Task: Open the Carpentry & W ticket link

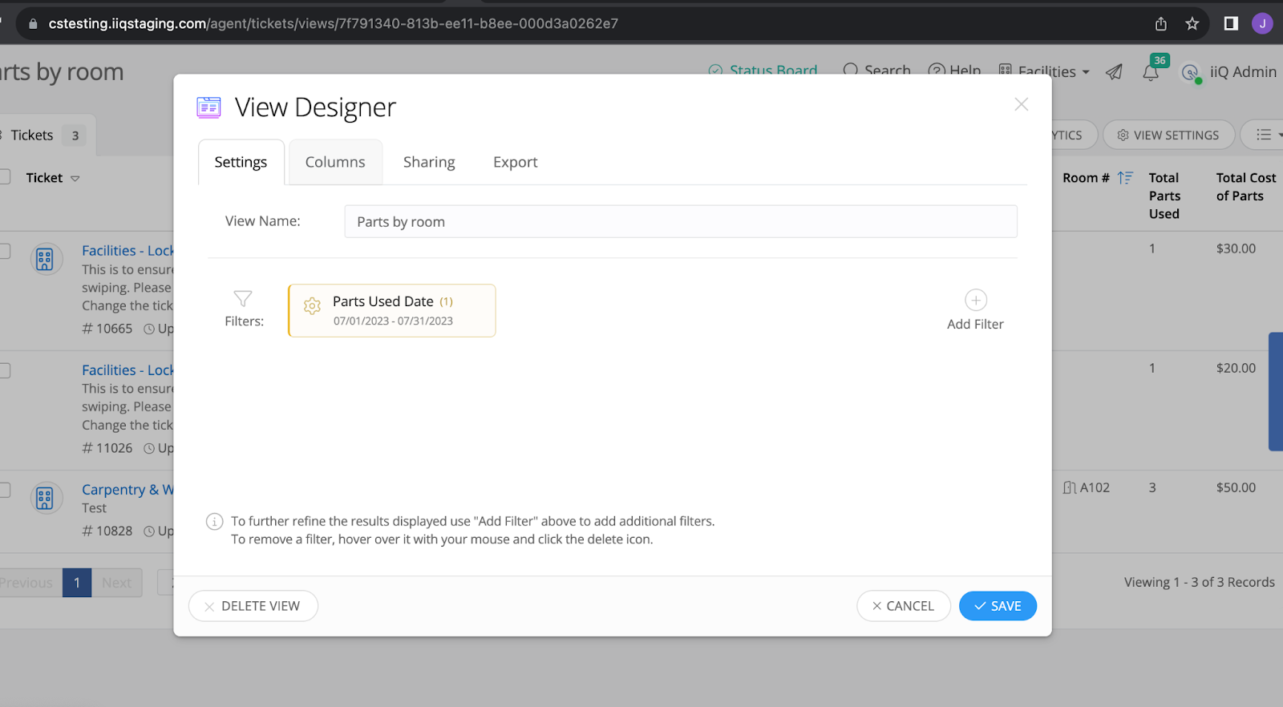Action: coord(127,489)
